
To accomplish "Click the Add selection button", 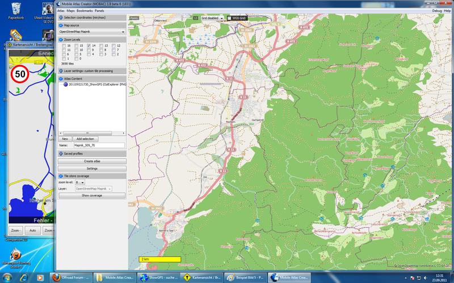I will click(x=85, y=139).
